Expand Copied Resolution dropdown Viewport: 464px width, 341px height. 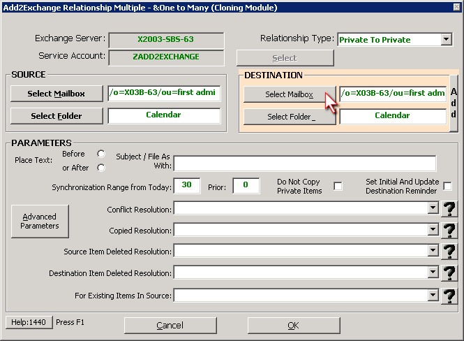[x=433, y=229]
